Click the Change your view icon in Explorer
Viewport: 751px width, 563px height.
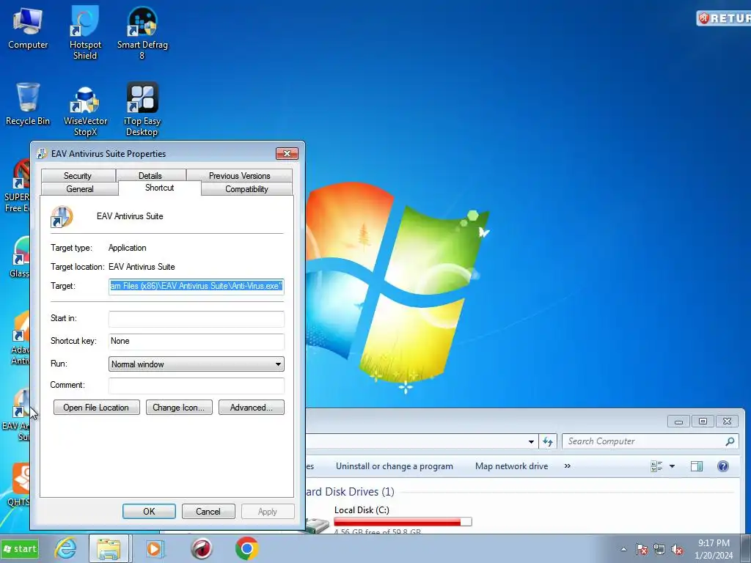coord(656,466)
